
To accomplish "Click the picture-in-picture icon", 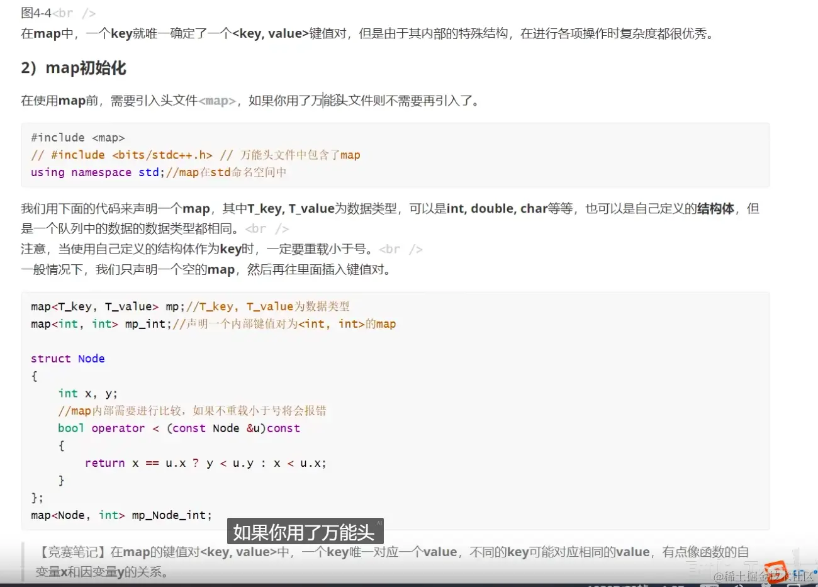I will click(x=766, y=584).
